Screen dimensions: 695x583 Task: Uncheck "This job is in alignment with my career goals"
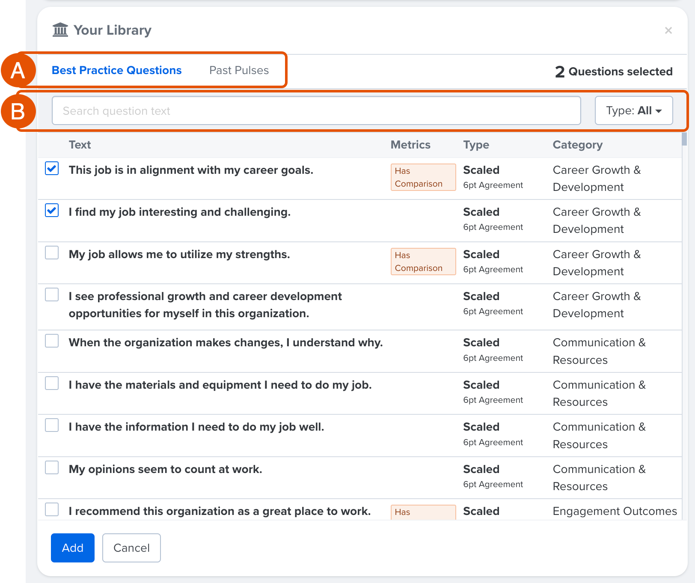(x=51, y=169)
